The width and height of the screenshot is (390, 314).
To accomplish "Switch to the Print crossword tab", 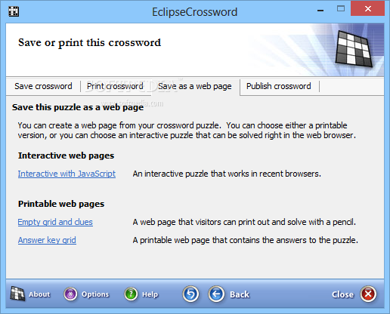I will [115, 86].
